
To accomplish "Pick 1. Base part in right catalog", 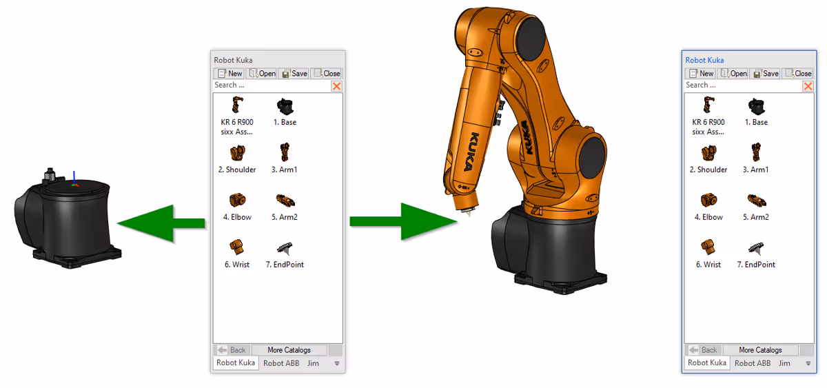I will click(x=756, y=112).
